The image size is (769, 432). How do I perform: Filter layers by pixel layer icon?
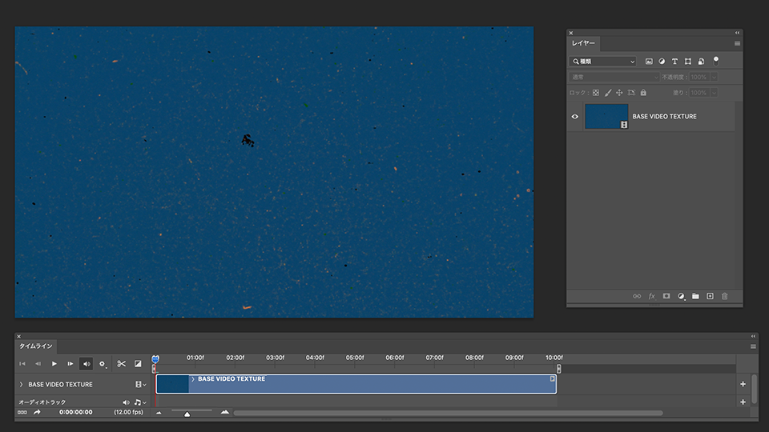click(x=649, y=62)
